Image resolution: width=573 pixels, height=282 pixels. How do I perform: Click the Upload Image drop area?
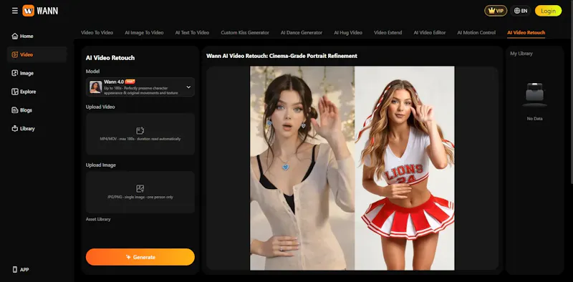click(x=140, y=192)
